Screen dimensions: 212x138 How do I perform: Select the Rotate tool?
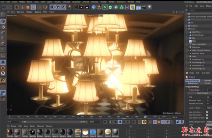pyautogui.click(x=33, y=7)
